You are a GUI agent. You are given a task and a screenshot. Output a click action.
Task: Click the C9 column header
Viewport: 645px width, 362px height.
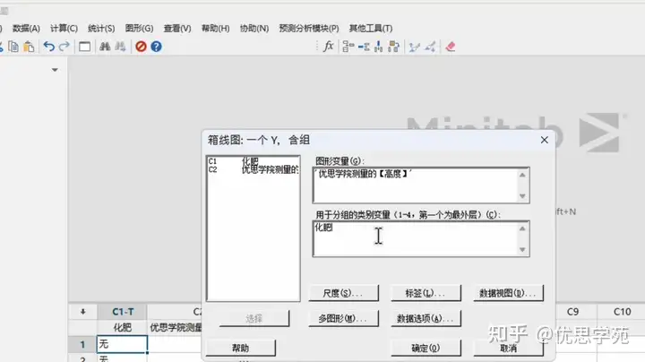pos(572,312)
